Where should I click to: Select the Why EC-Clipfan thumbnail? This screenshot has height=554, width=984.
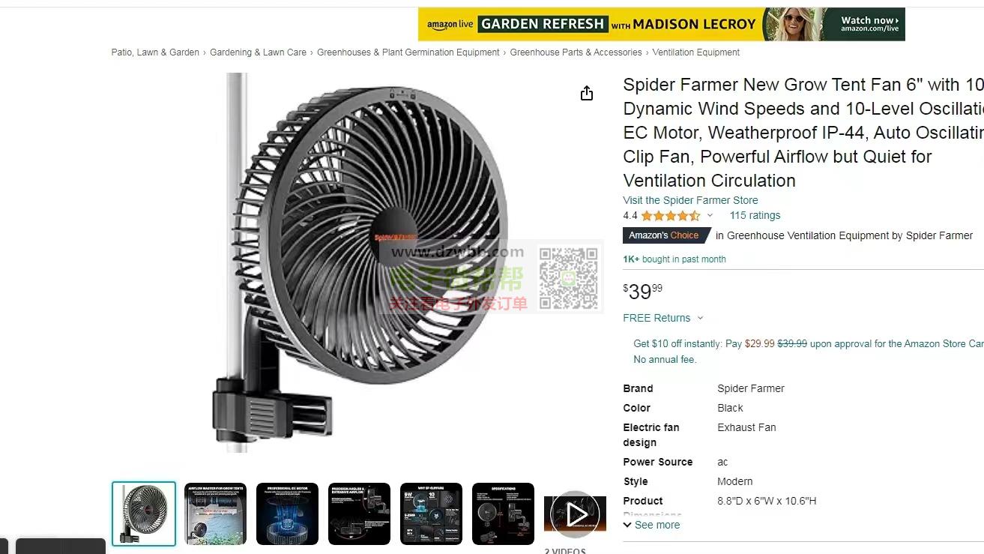pos(431,514)
